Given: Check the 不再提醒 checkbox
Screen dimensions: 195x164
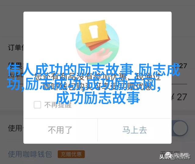Looking at the screenshot, I should pyautogui.click(x=37, y=105).
